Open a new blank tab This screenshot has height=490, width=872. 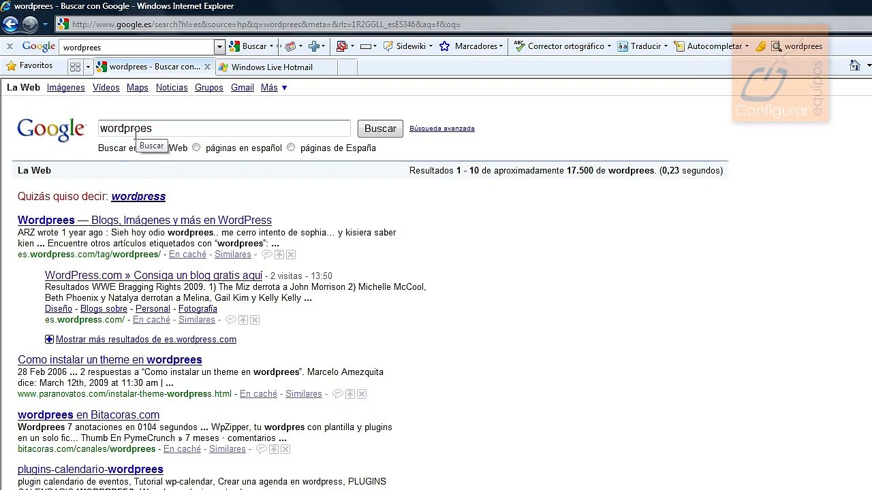(x=347, y=67)
